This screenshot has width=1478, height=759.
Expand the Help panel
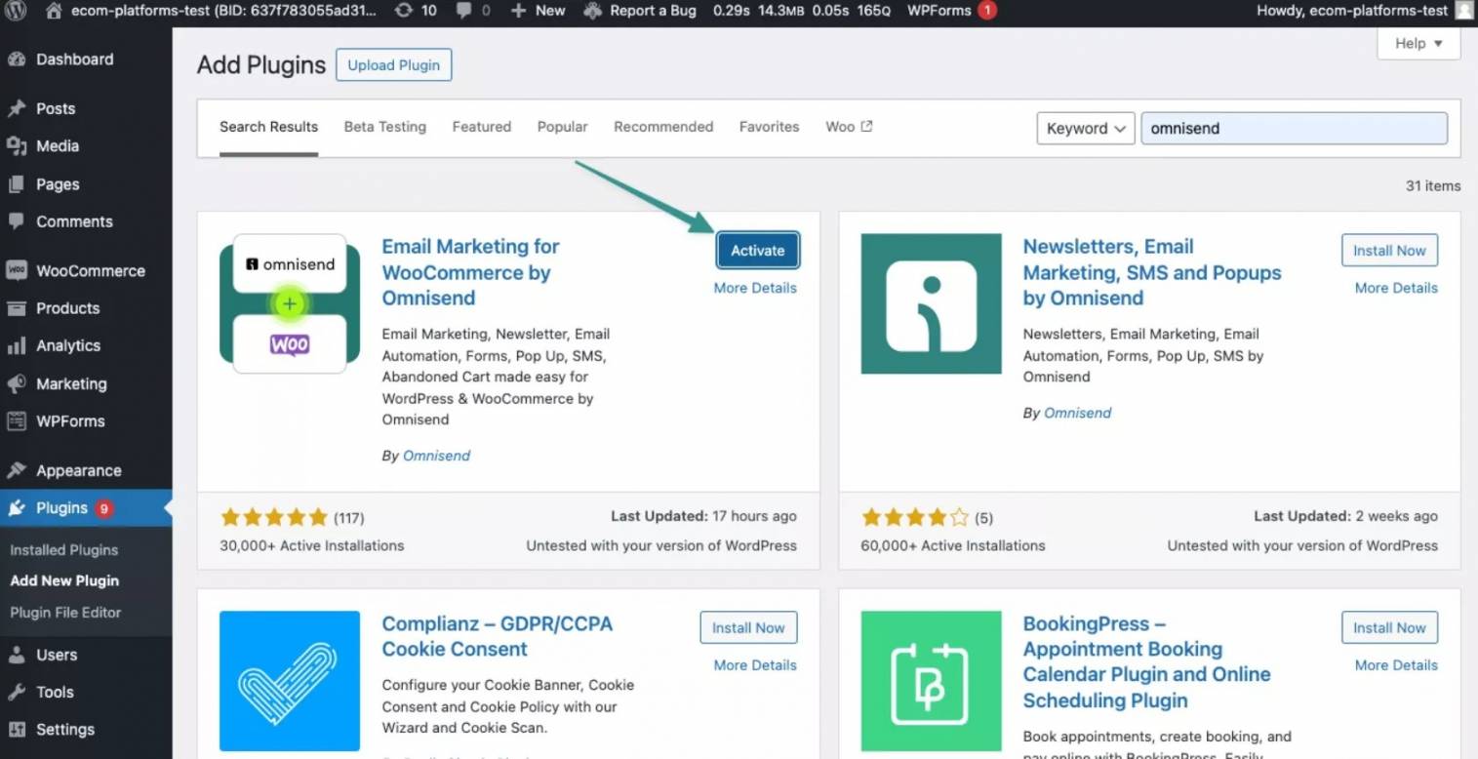point(1417,43)
